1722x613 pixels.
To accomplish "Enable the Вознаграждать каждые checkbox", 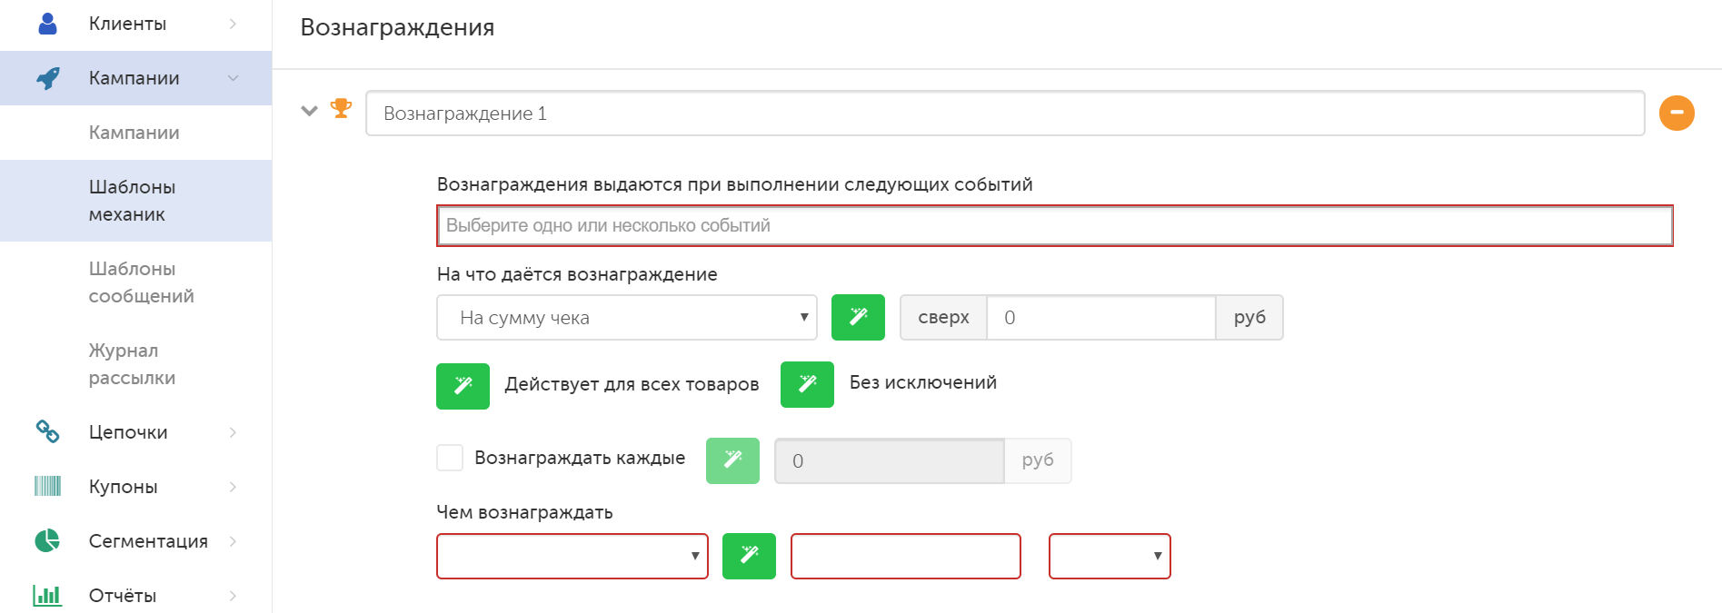I will 450,458.
